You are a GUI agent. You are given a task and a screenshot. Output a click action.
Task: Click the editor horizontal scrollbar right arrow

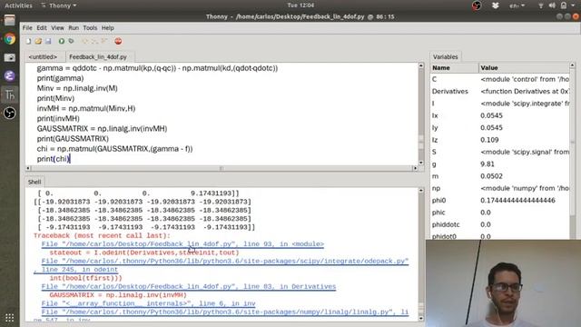tap(415, 168)
